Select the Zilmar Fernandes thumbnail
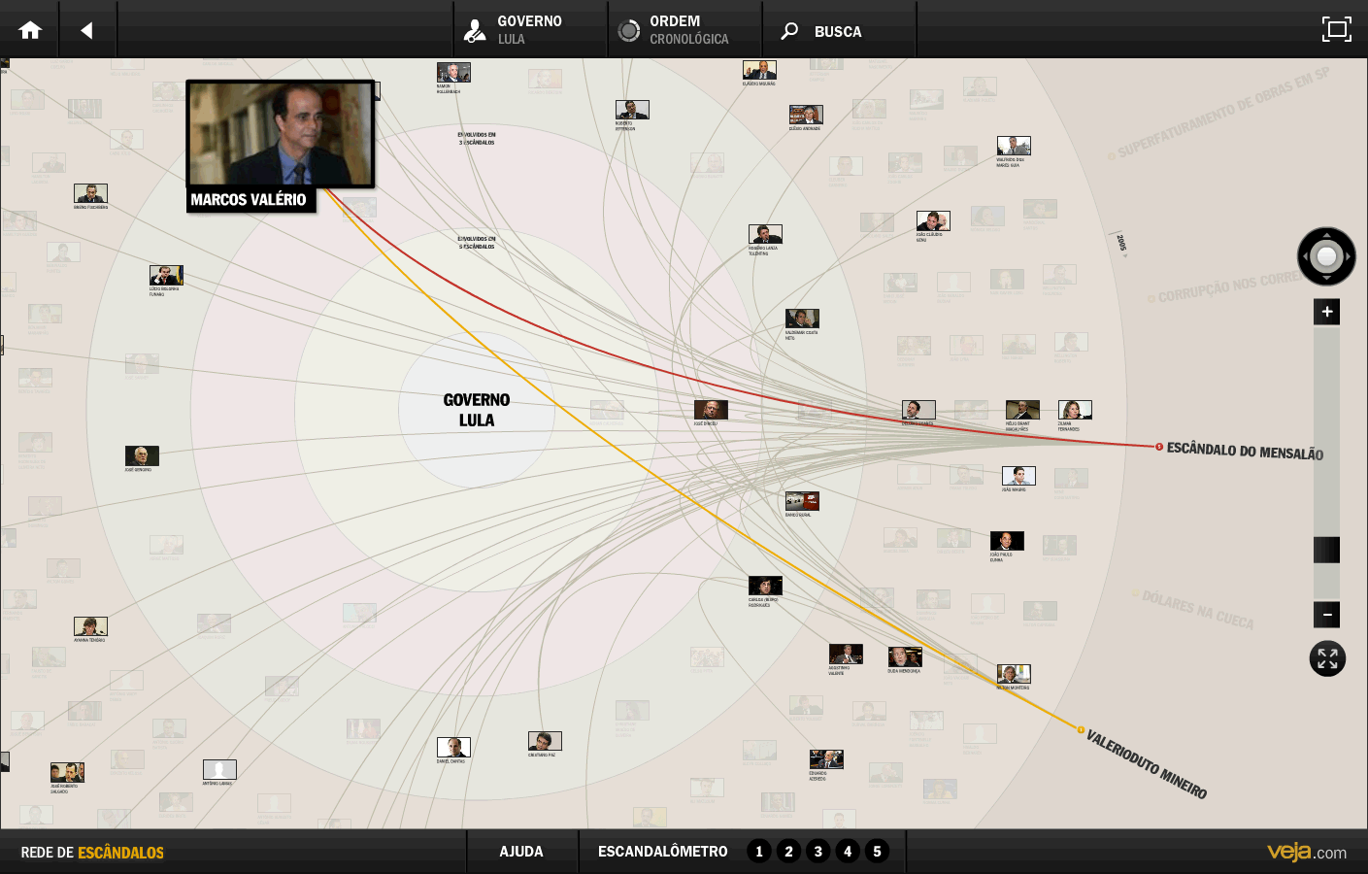Image resolution: width=1368 pixels, height=874 pixels. (x=1075, y=410)
